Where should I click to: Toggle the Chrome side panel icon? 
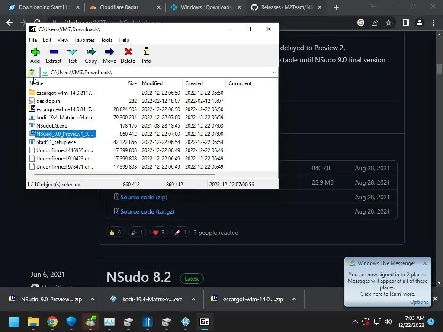pos(406,22)
